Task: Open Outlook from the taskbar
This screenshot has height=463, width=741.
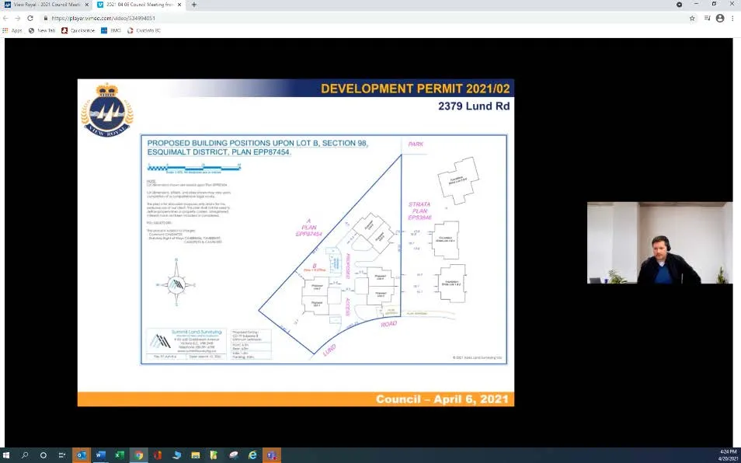Action: [x=82, y=455]
